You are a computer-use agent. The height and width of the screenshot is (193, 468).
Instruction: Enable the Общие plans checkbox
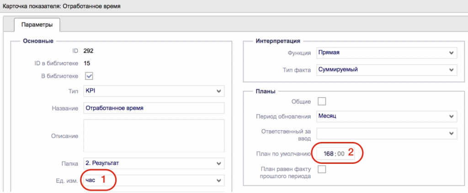(322, 102)
